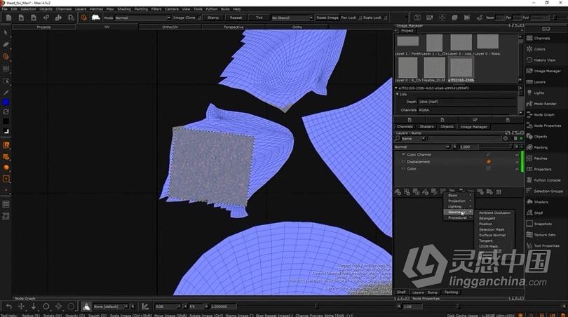This screenshot has width=568, height=317.
Task: Open the Colors palette
Action: [x=536, y=49]
